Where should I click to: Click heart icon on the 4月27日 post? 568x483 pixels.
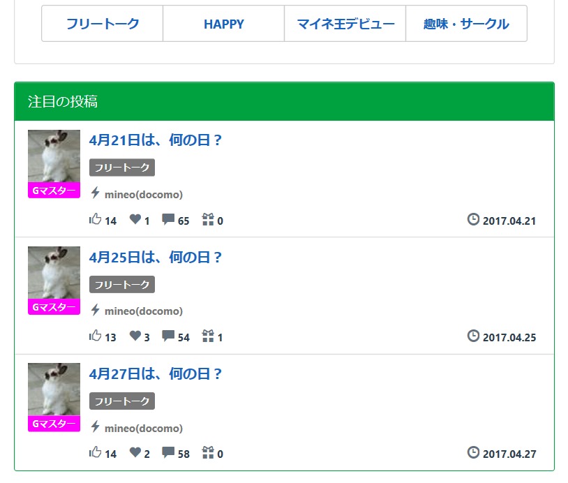pos(135,453)
